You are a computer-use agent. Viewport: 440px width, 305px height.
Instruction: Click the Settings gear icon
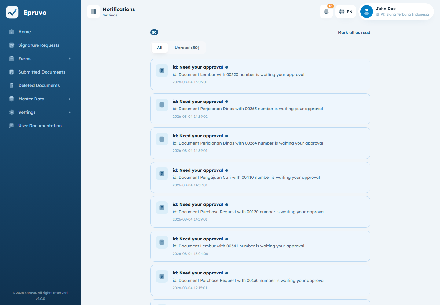point(12,112)
